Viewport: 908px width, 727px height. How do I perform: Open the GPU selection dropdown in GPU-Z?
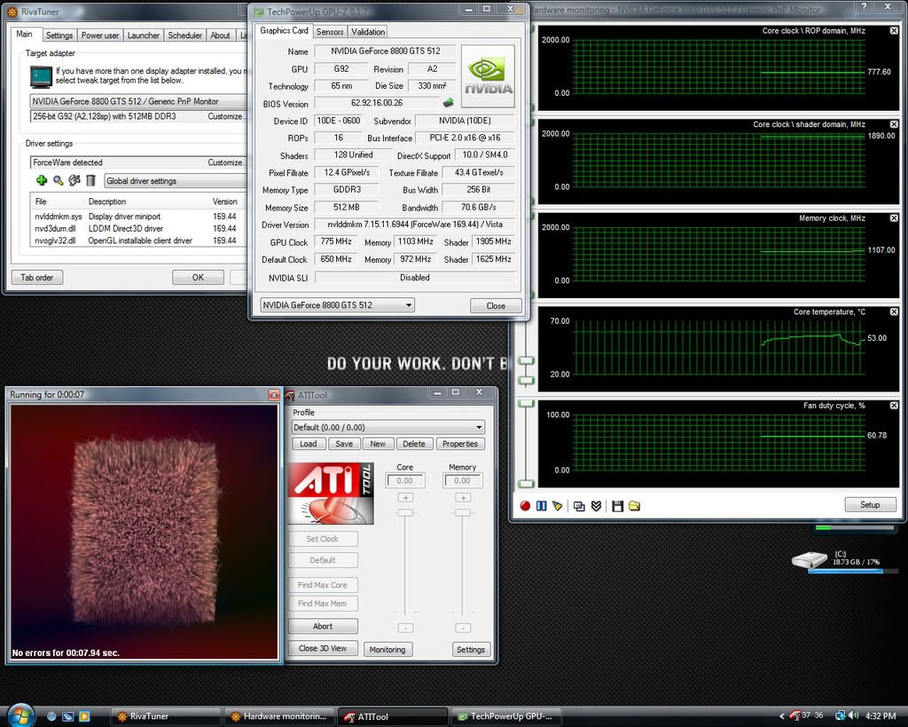[x=337, y=305]
